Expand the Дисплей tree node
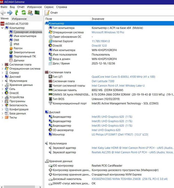 pyautogui.click(x=2, y=77)
